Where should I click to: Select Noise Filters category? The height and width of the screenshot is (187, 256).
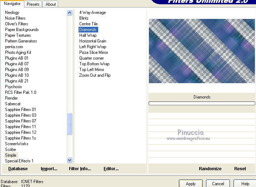pyautogui.click(x=15, y=18)
